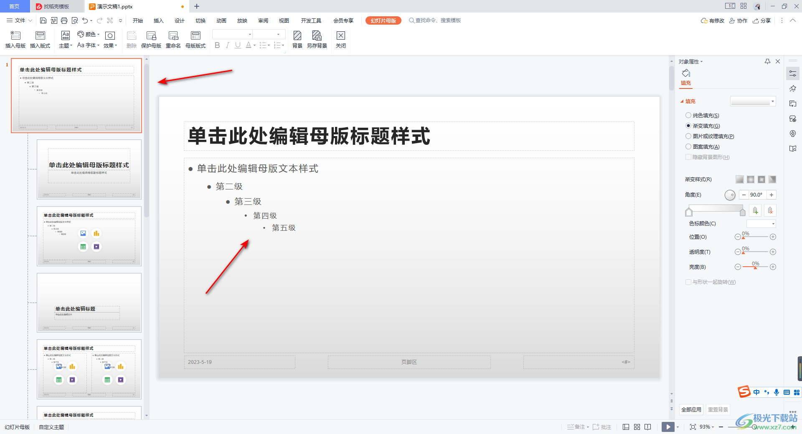Viewport: 802px width, 434px height.
Task: Increase the angle with plus stepper
Action: (x=772, y=194)
